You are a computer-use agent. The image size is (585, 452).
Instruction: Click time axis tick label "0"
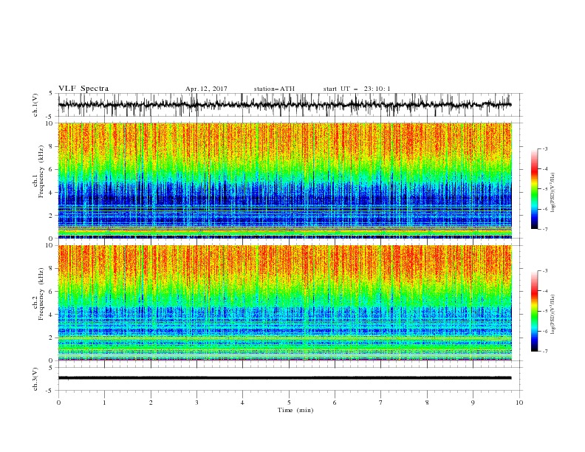pyautogui.click(x=58, y=403)
